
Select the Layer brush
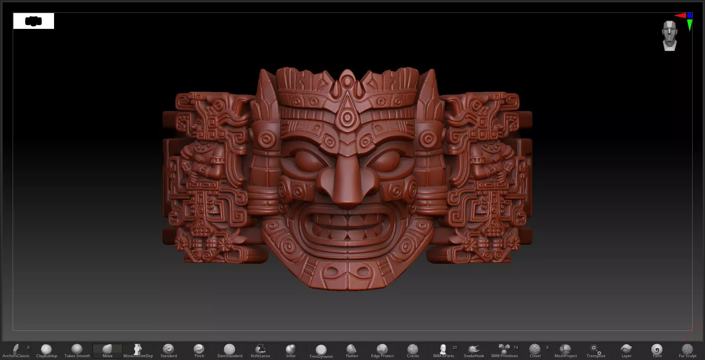coord(626,351)
